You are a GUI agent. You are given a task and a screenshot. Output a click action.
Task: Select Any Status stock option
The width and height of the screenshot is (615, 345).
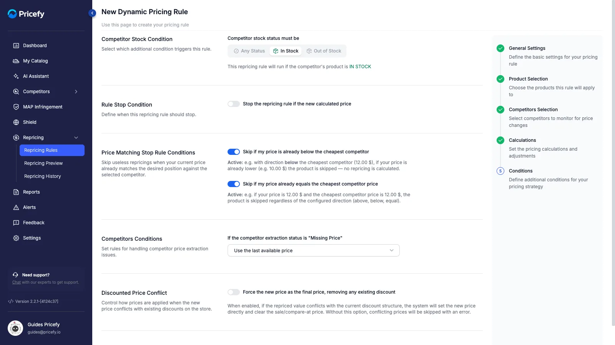[249, 51]
